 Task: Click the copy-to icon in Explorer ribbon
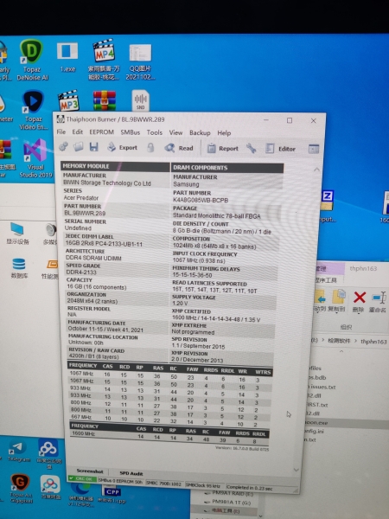click(x=337, y=300)
